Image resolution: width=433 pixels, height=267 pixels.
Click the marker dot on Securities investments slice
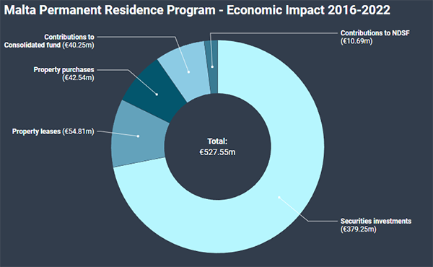pos(279,198)
